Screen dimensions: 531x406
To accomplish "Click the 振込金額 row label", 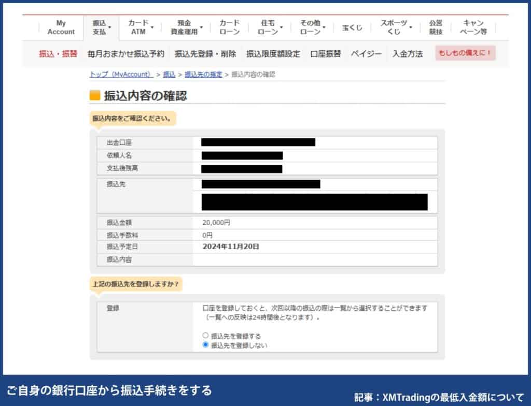I will (x=119, y=223).
